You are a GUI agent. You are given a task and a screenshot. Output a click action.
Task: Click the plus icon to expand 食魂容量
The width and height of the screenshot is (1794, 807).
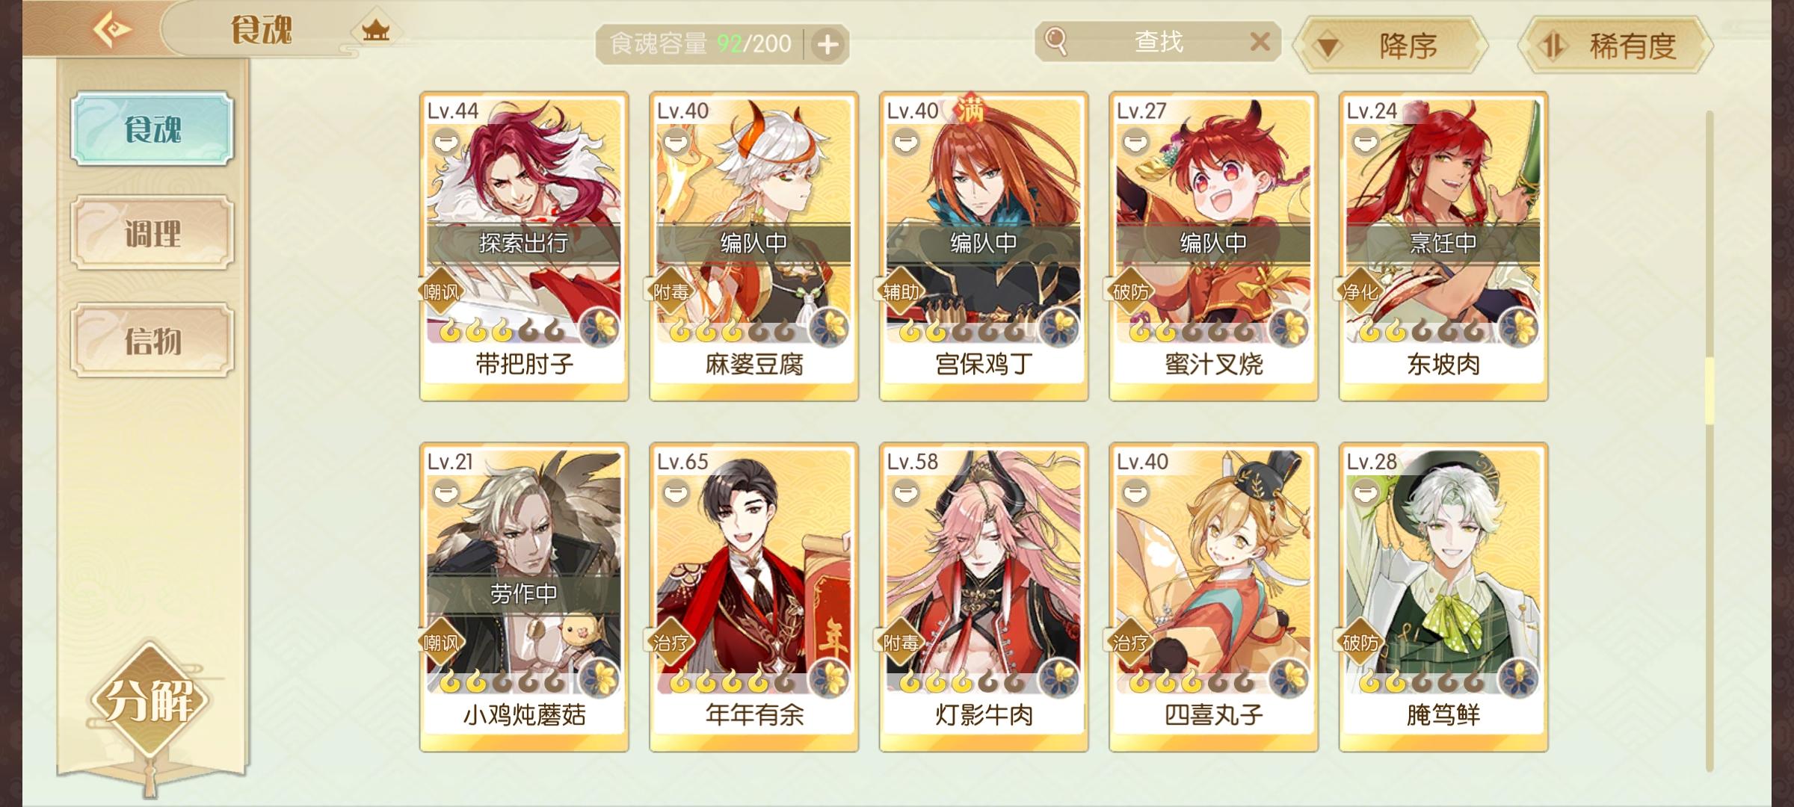827,45
